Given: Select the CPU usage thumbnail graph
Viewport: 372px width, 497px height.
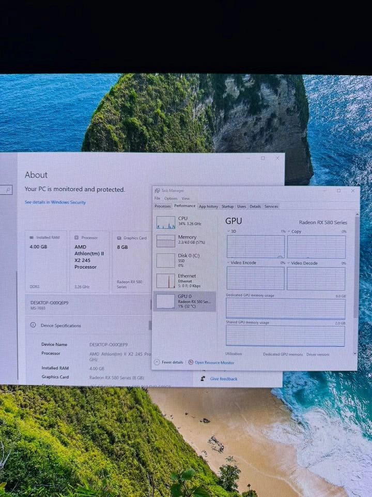Looking at the screenshot, I should pos(166,223).
